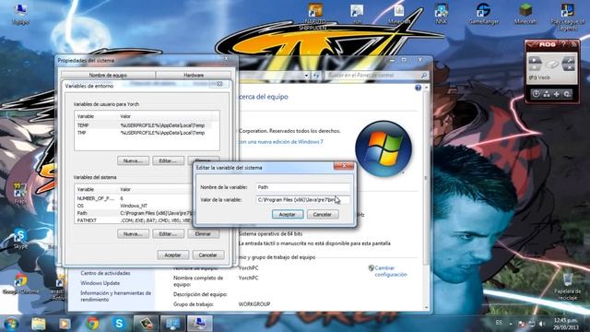Screen dimensions: 590x332
Task: Click Cancelar in Variables de entorno
Action: [x=208, y=255]
